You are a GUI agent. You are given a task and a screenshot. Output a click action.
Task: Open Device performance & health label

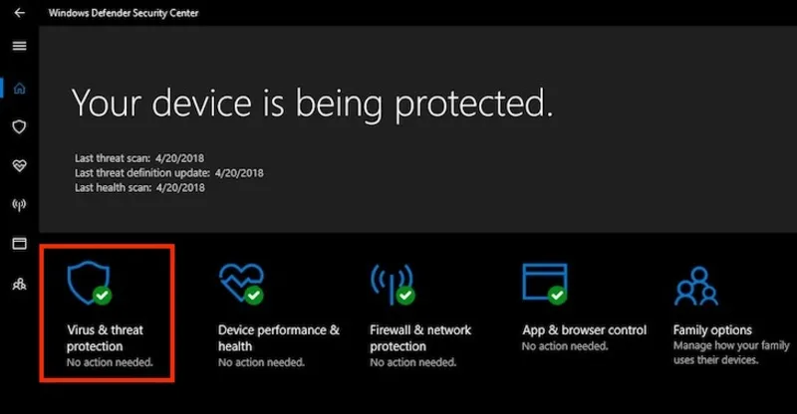[279, 337]
